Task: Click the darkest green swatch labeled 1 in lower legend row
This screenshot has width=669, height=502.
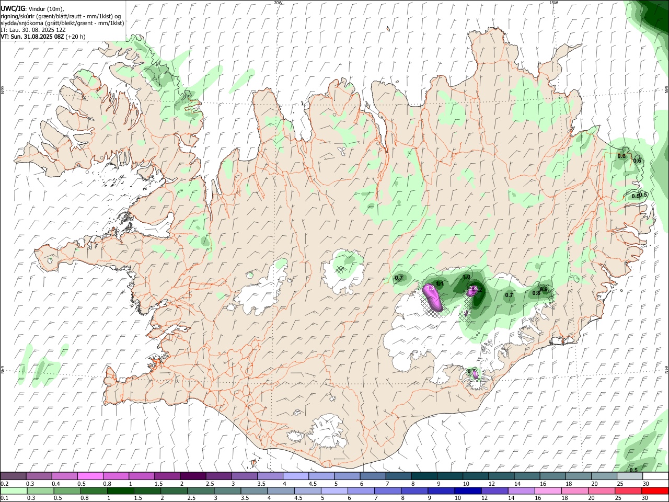Action: [x=120, y=491]
